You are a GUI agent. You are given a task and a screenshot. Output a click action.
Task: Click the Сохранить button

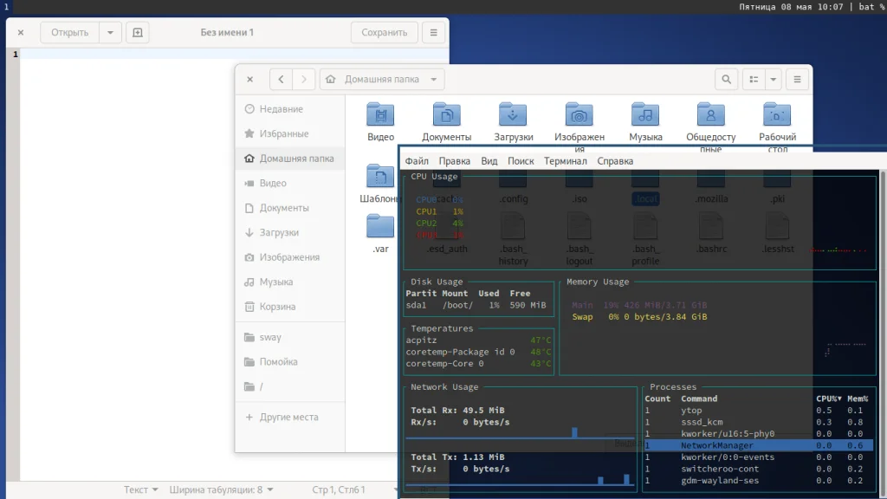pyautogui.click(x=385, y=33)
